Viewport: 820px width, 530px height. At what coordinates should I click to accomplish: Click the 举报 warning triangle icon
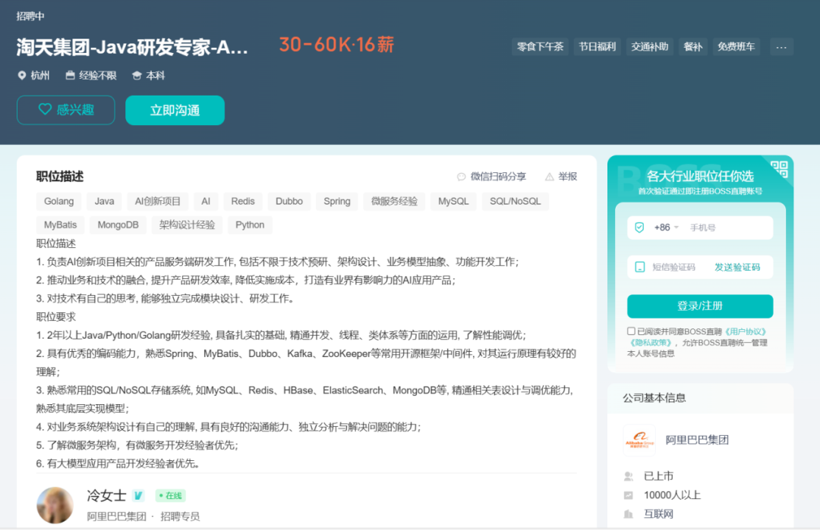(x=548, y=176)
